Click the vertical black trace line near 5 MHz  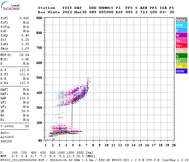pyautogui.click(x=72, y=118)
